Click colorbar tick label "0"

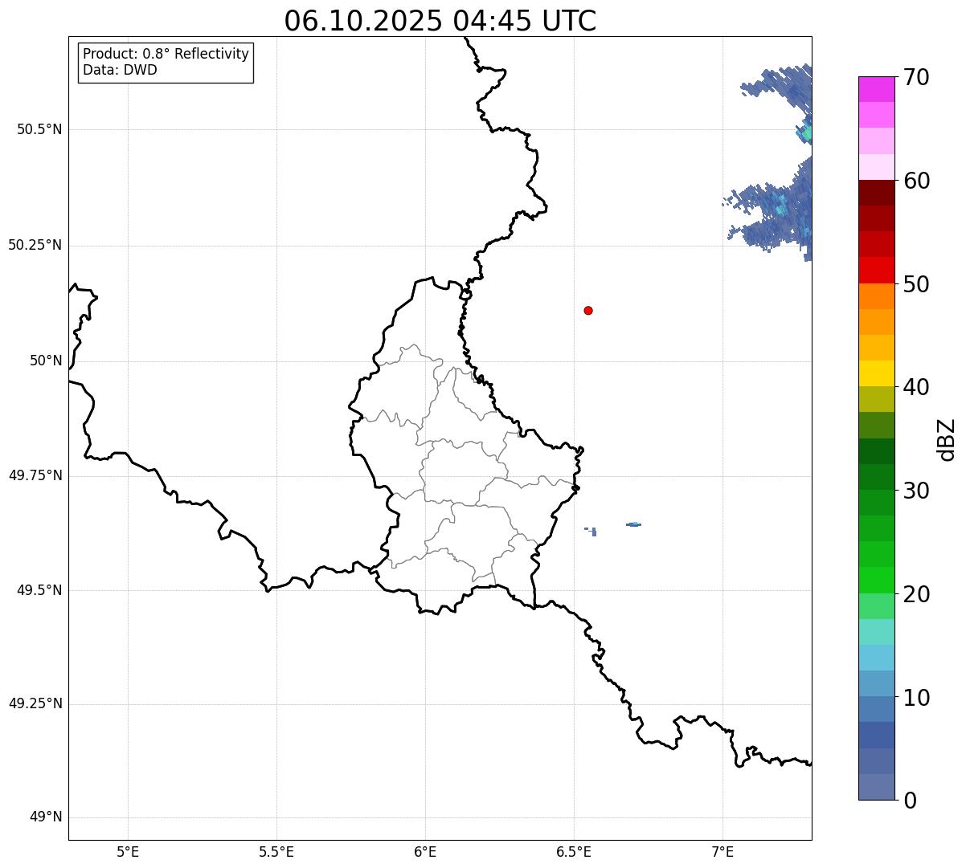[910, 801]
